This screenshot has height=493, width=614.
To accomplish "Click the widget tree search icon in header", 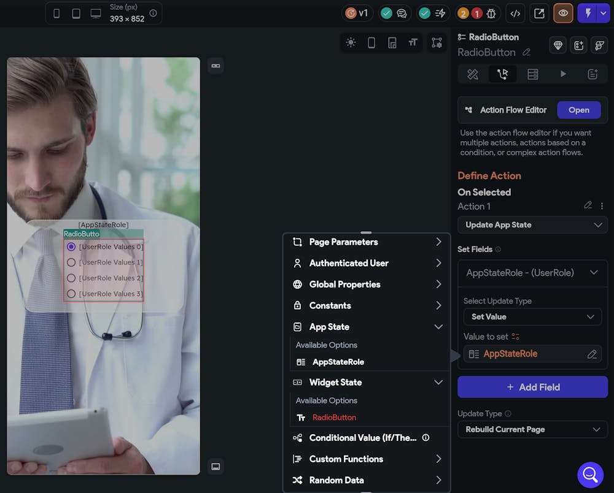I will [x=599, y=45].
